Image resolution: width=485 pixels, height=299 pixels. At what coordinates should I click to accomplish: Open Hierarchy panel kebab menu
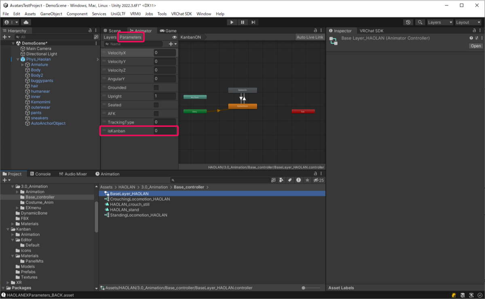(x=96, y=31)
